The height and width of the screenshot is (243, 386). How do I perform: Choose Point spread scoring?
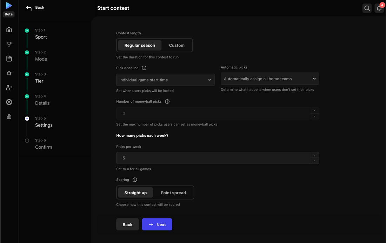point(173,193)
